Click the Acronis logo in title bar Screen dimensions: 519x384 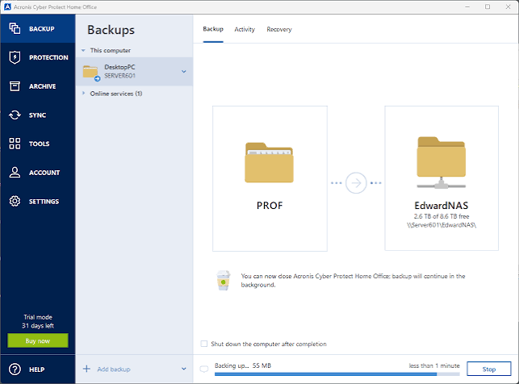point(7,6)
